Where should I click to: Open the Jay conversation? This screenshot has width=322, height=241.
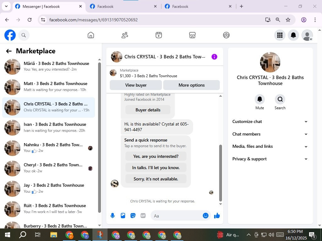pos(49,188)
